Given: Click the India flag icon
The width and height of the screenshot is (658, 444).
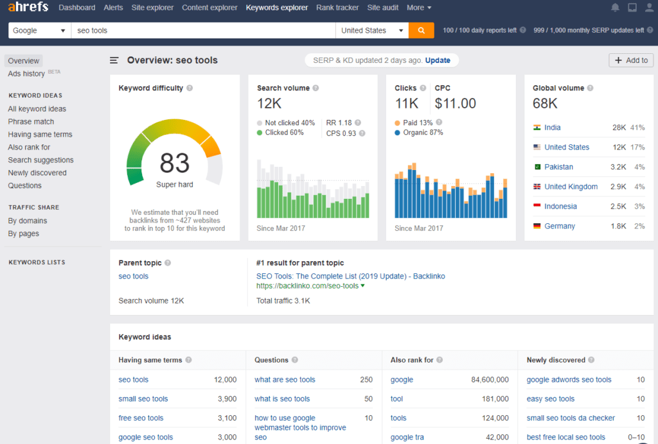Looking at the screenshot, I should click(x=537, y=127).
